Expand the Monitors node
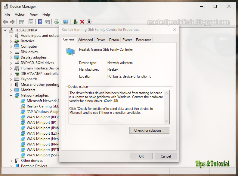This screenshot has width=238, height=176. pyautogui.click(x=11, y=90)
